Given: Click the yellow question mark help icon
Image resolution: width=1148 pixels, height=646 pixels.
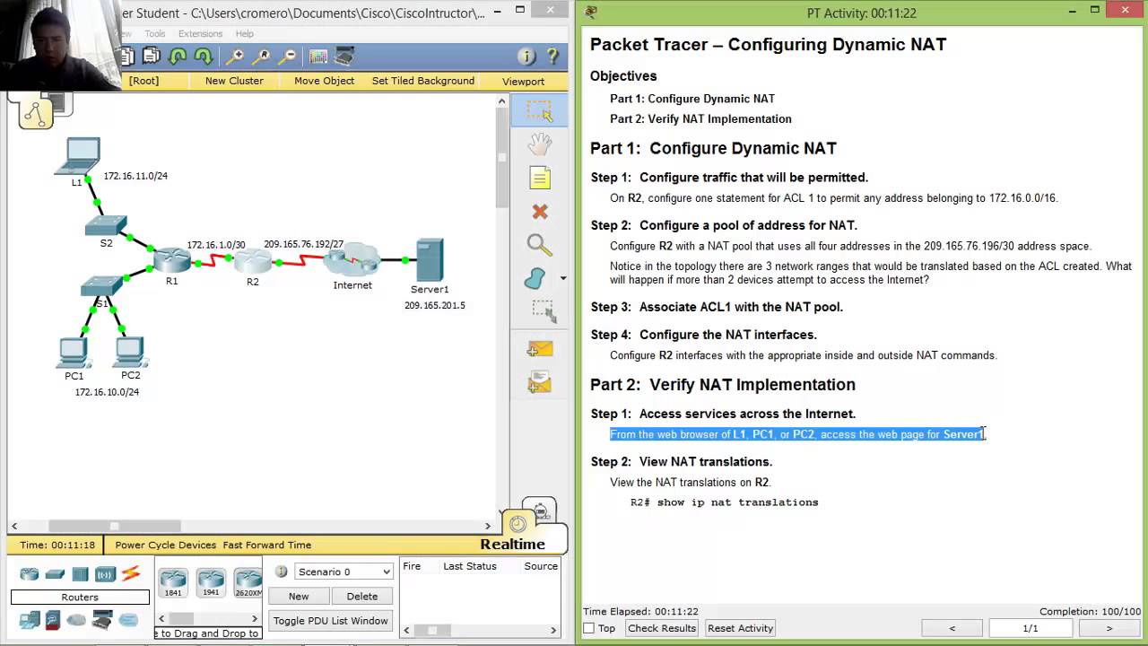Looking at the screenshot, I should (x=552, y=57).
